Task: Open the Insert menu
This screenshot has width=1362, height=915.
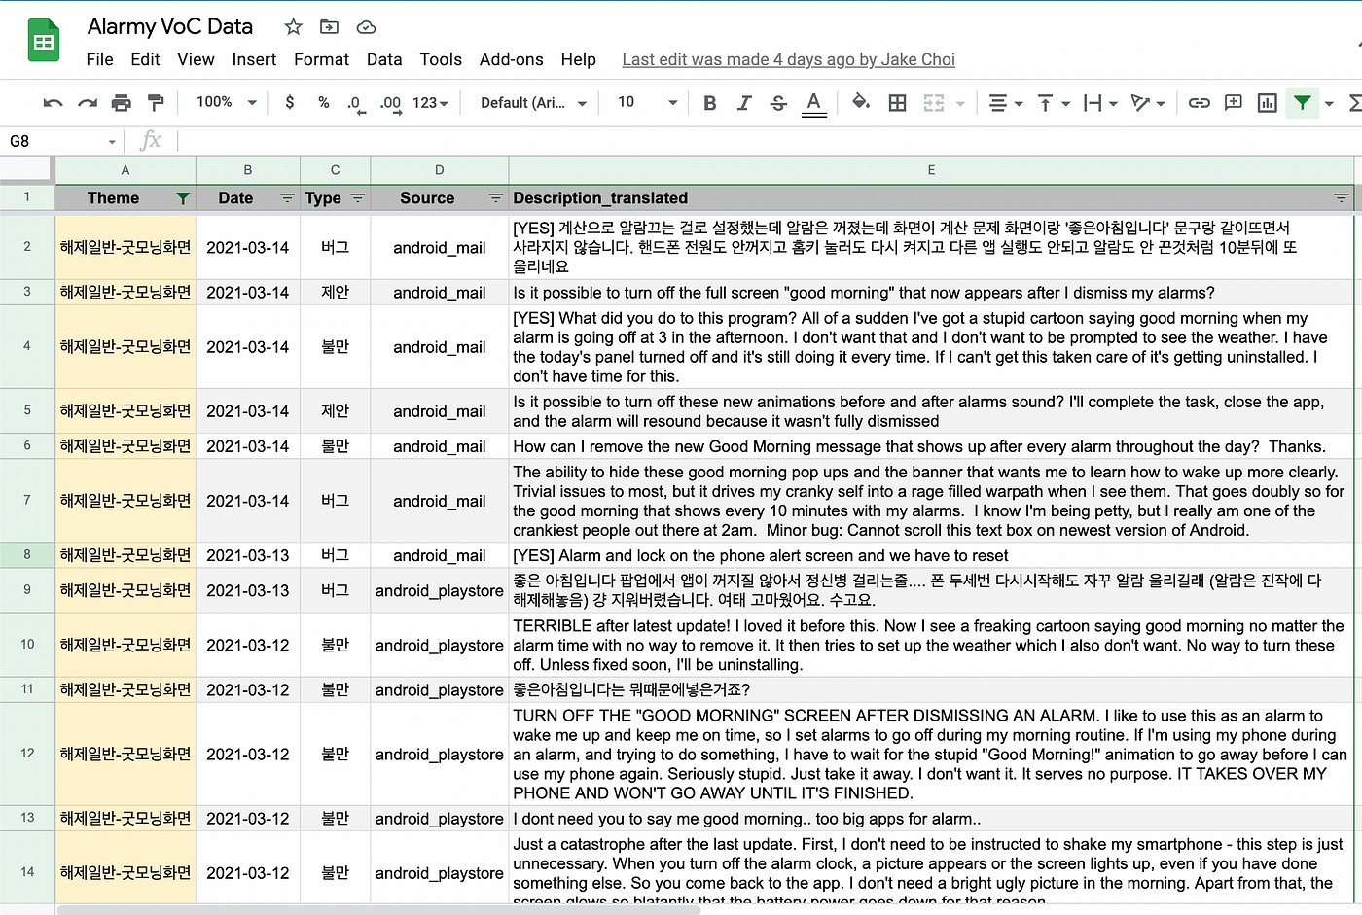Action: pos(254,59)
